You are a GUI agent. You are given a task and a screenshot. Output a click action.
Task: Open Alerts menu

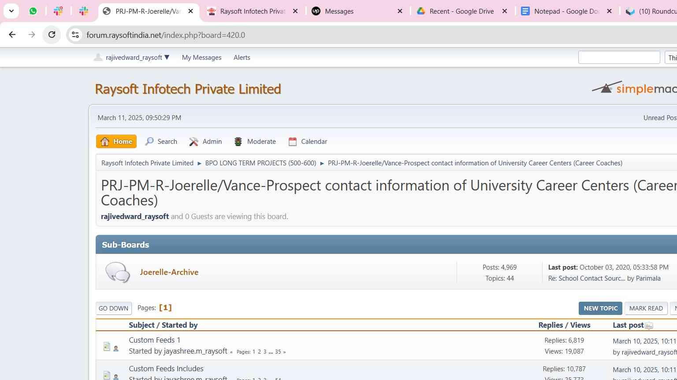click(242, 58)
